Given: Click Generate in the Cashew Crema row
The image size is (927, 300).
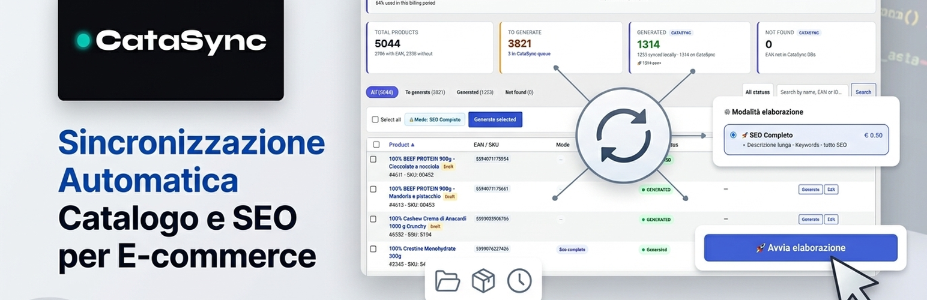Looking at the screenshot, I should [811, 219].
